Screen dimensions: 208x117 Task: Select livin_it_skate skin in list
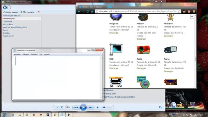coord(8,24)
